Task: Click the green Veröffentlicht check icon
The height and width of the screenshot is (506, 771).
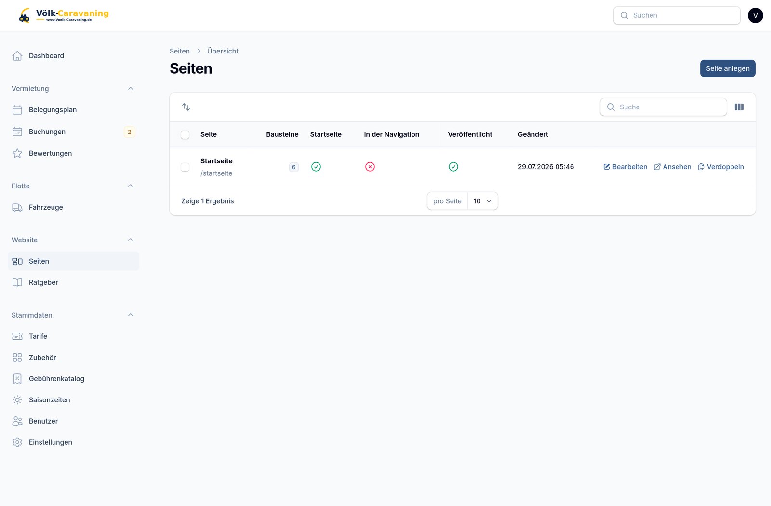Action: coord(453,167)
